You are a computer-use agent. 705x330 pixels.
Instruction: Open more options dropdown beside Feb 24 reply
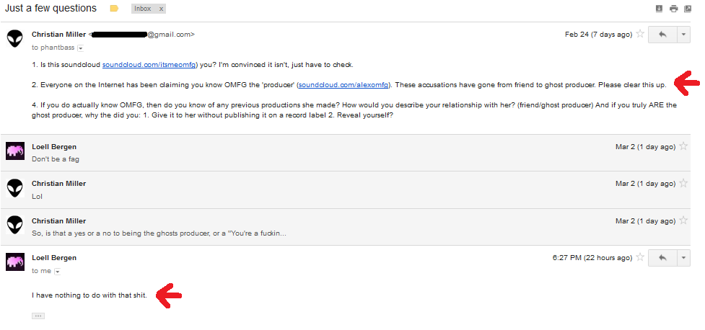tap(683, 35)
